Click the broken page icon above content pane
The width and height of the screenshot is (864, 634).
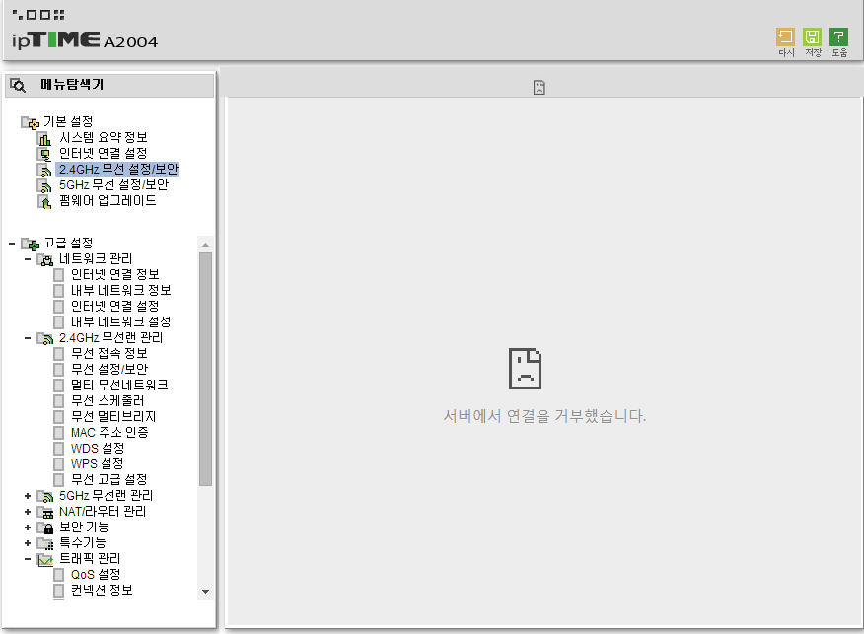click(x=539, y=87)
